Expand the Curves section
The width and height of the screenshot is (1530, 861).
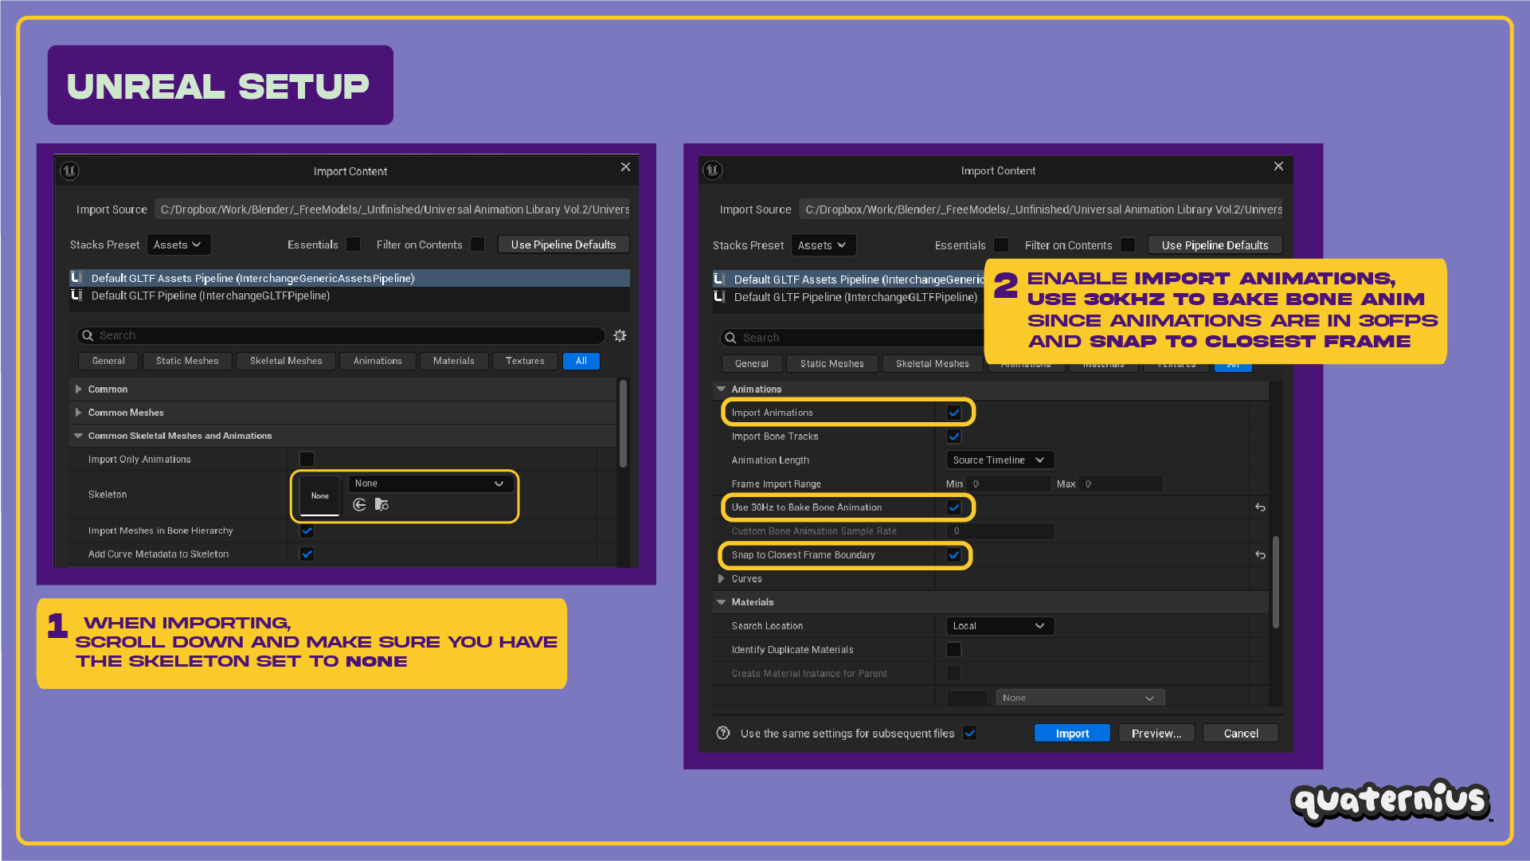(722, 579)
